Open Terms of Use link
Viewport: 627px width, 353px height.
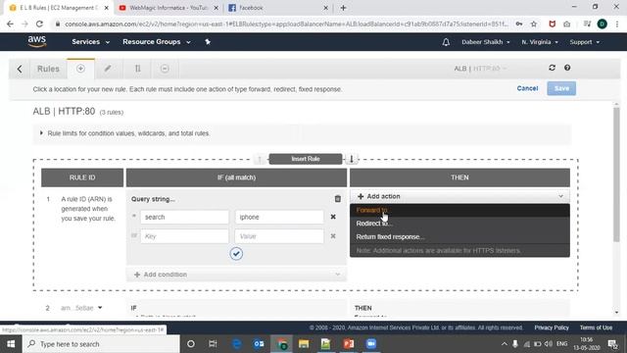(596, 328)
